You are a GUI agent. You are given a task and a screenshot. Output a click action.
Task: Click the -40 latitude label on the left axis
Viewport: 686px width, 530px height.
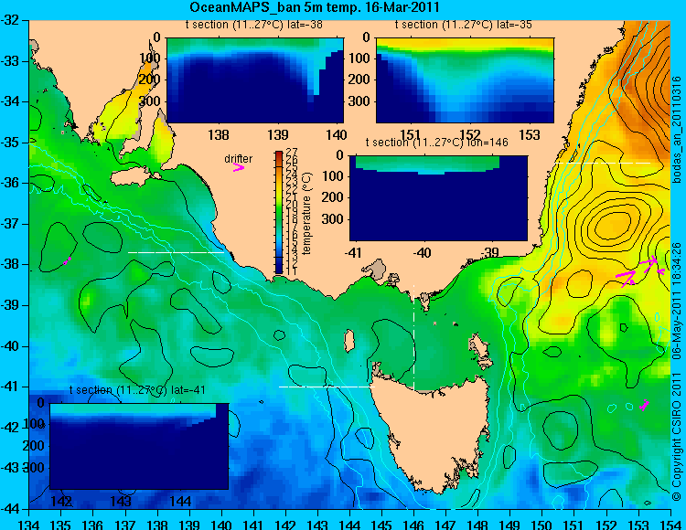point(10,346)
